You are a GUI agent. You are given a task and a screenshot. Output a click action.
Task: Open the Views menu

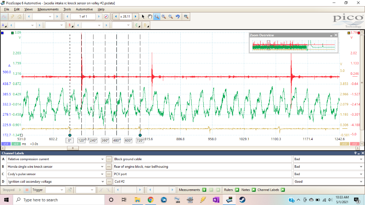tap(28, 9)
